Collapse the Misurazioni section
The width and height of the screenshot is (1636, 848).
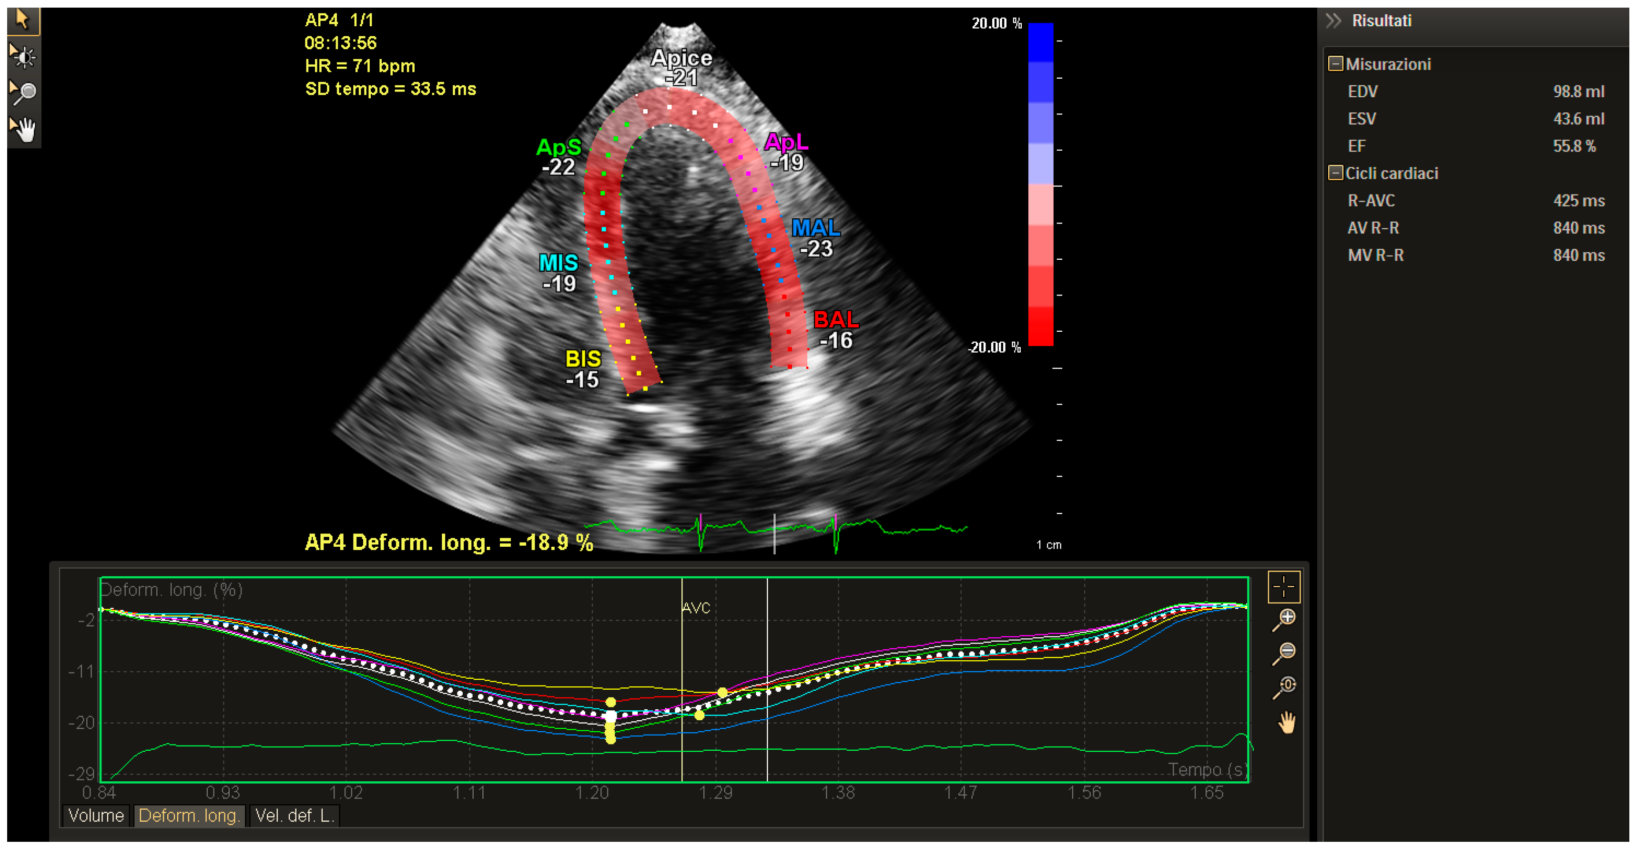click(1336, 64)
